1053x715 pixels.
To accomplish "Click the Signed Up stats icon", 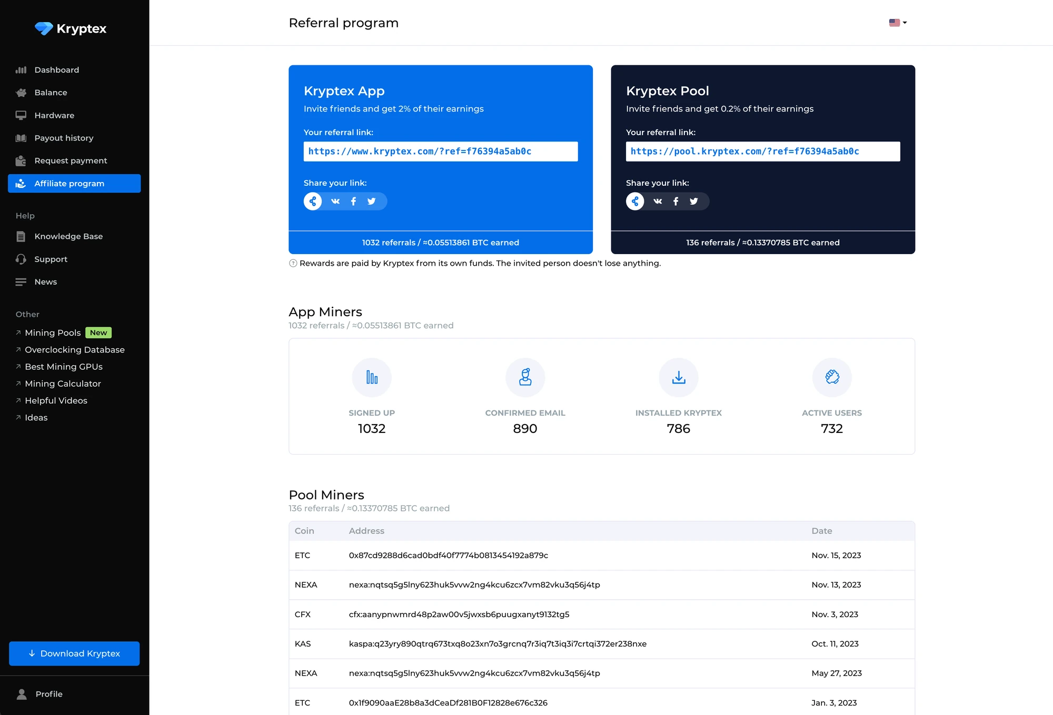I will point(372,377).
